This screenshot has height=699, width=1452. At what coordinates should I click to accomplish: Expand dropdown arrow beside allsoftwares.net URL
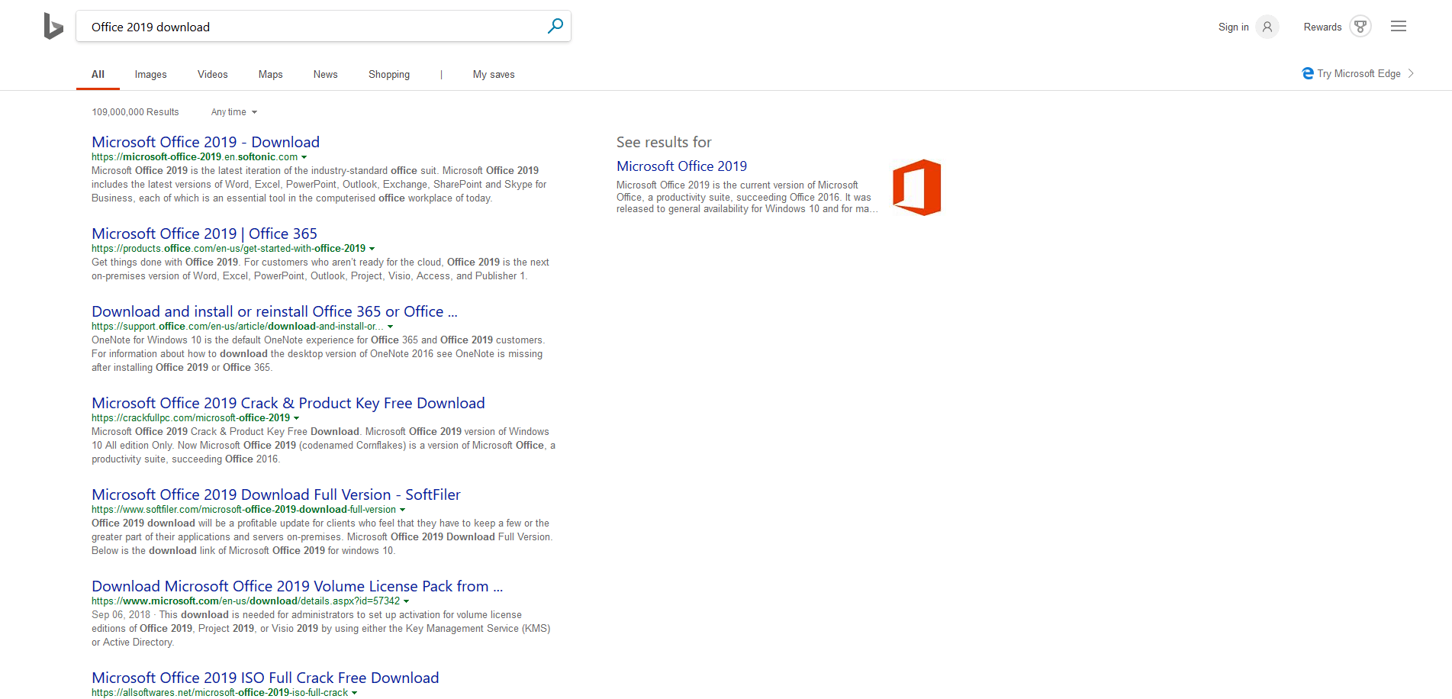tap(355, 693)
